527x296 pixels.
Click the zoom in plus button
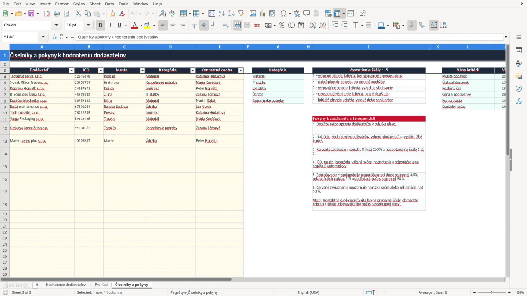[x=509, y=292]
